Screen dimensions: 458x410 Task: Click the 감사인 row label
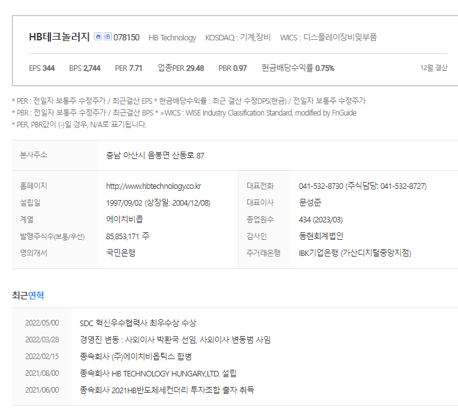tap(257, 236)
